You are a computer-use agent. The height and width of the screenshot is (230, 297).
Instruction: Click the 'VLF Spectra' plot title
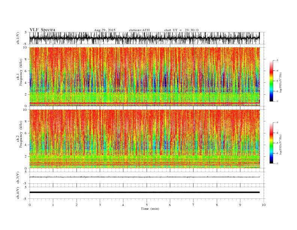click(42, 30)
